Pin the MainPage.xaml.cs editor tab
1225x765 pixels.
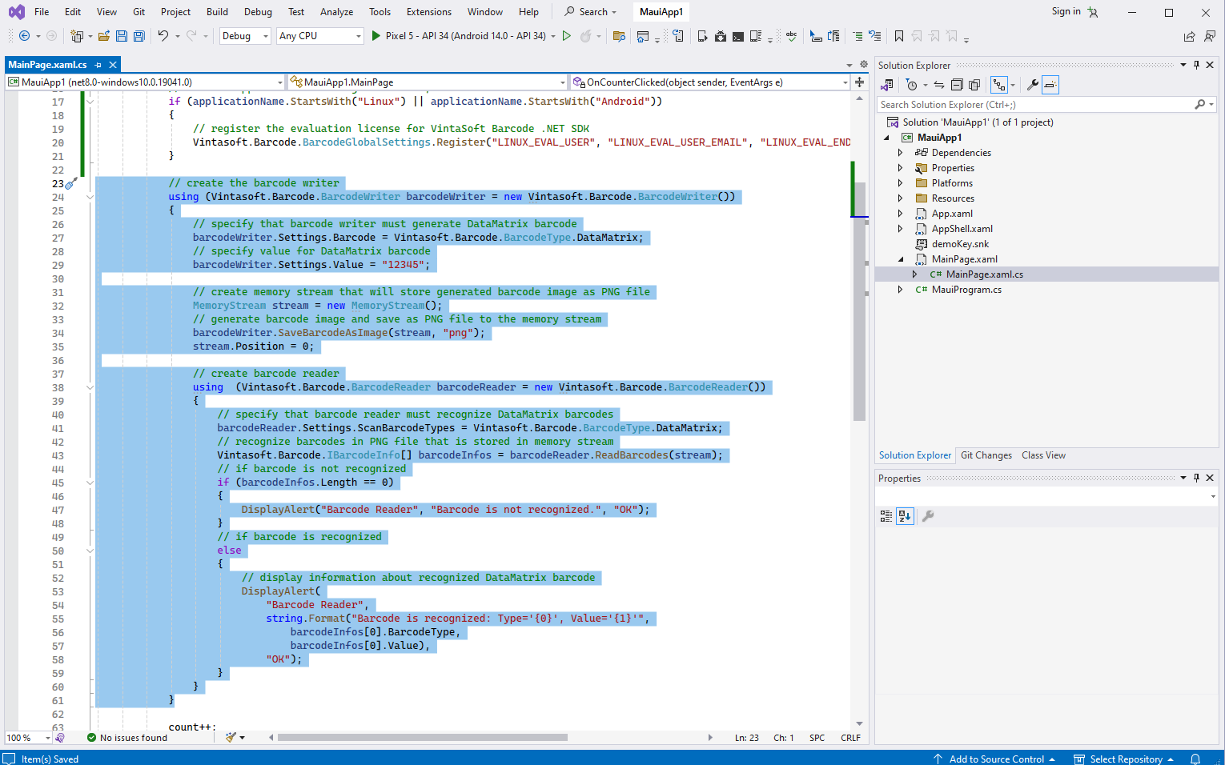coord(98,65)
